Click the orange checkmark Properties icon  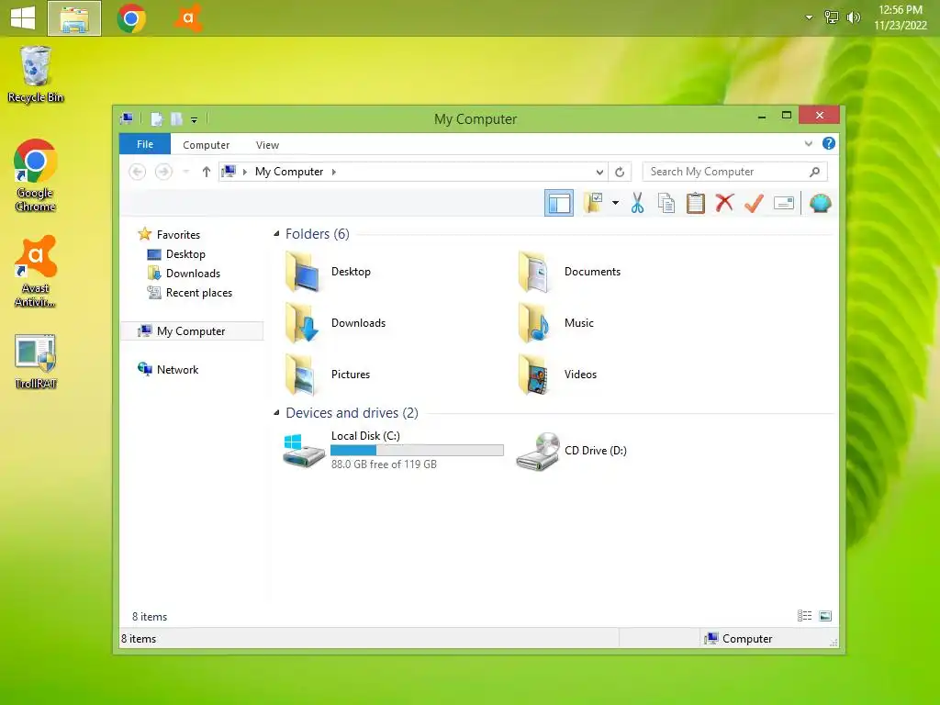[754, 203]
